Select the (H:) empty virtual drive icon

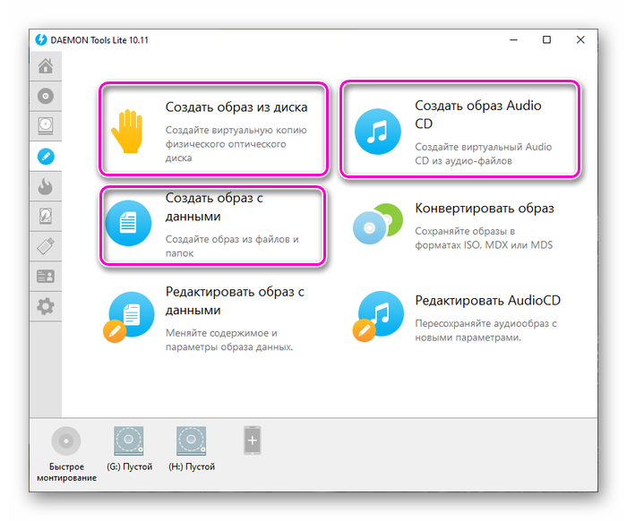click(x=191, y=440)
